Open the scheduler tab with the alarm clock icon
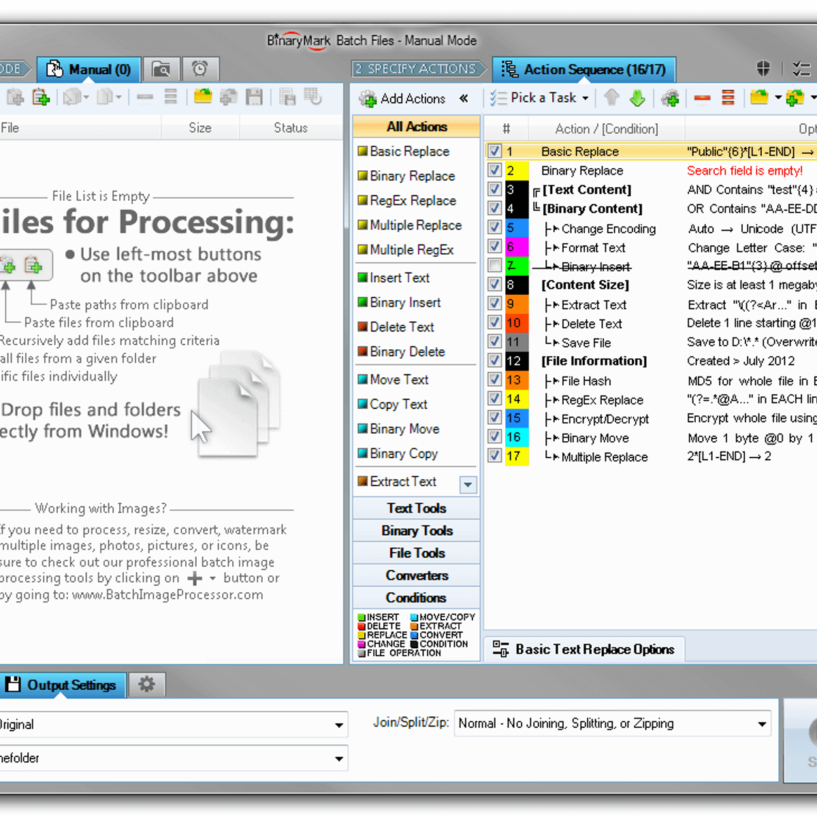Screen dimensions: 817x817 (200, 69)
